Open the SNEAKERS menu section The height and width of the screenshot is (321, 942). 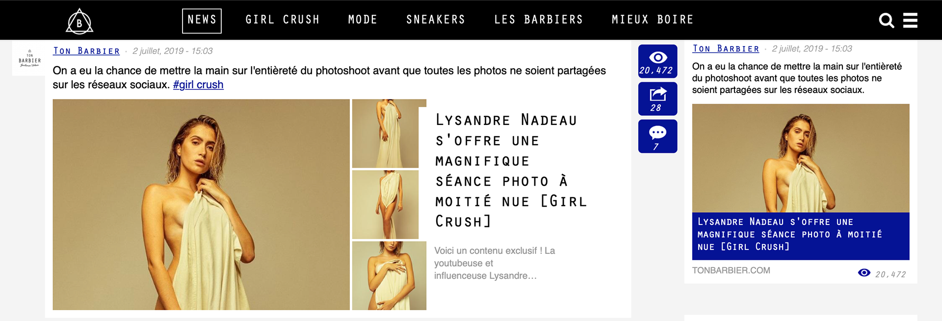(436, 20)
